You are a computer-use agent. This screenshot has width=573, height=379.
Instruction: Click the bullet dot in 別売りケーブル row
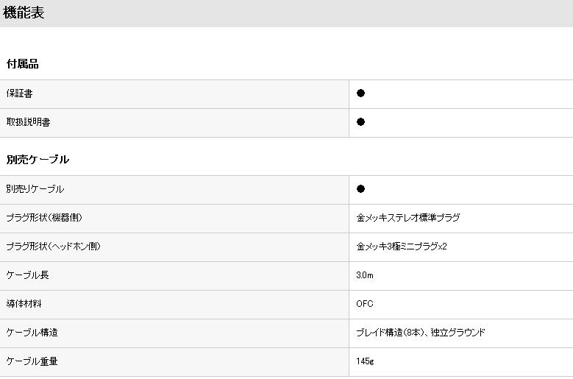pyautogui.click(x=360, y=189)
